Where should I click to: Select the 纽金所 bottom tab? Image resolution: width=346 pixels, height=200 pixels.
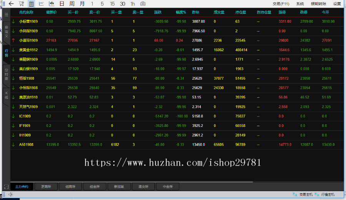95,187
